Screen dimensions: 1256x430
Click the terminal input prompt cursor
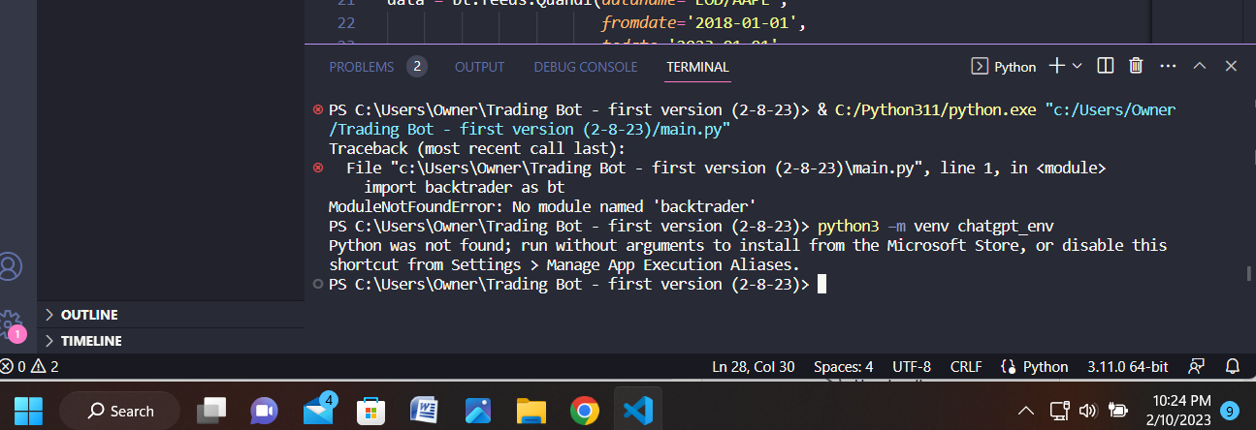(821, 285)
